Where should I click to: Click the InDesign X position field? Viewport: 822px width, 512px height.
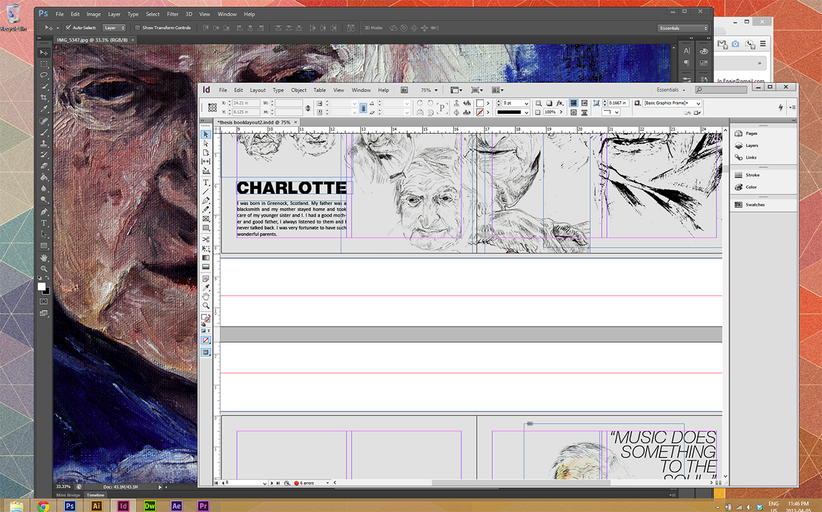coord(245,103)
